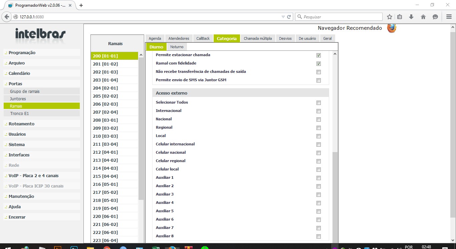Expand the Roteamento sidebar section
This screenshot has height=249, width=456.
21,124
